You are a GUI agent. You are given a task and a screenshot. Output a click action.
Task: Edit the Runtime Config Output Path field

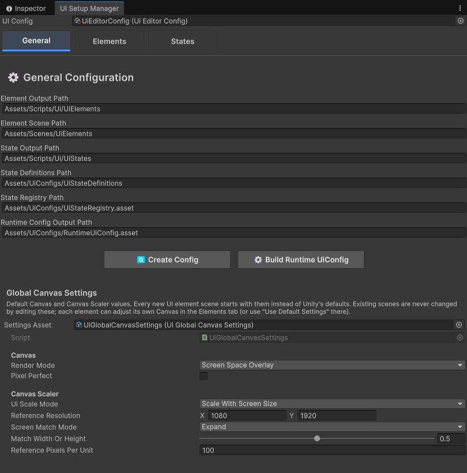[233, 233]
